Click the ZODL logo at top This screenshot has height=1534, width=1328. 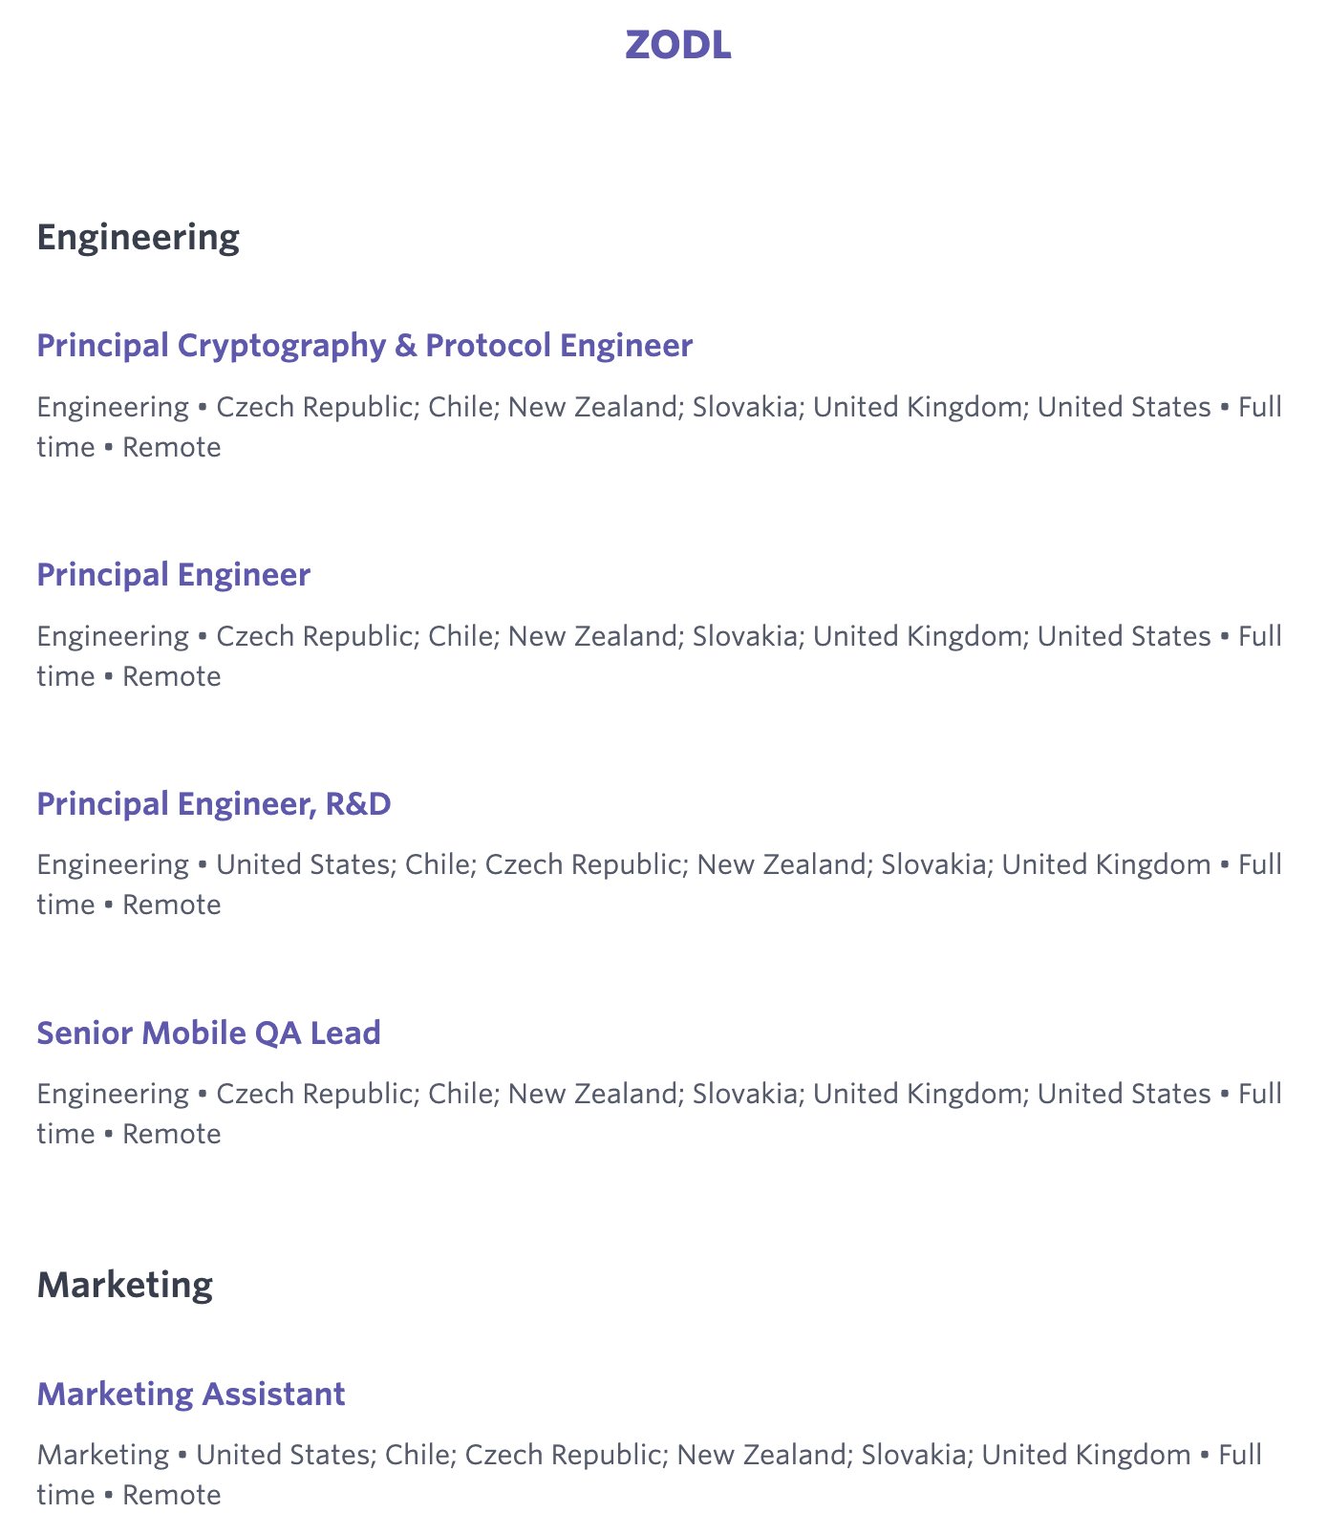677,45
